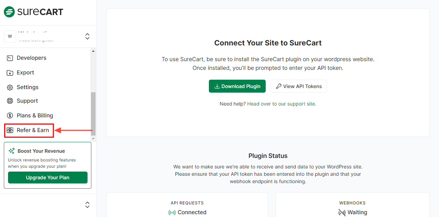
Task: Click the sidebar scrollbar thumb
Action: coord(93,114)
